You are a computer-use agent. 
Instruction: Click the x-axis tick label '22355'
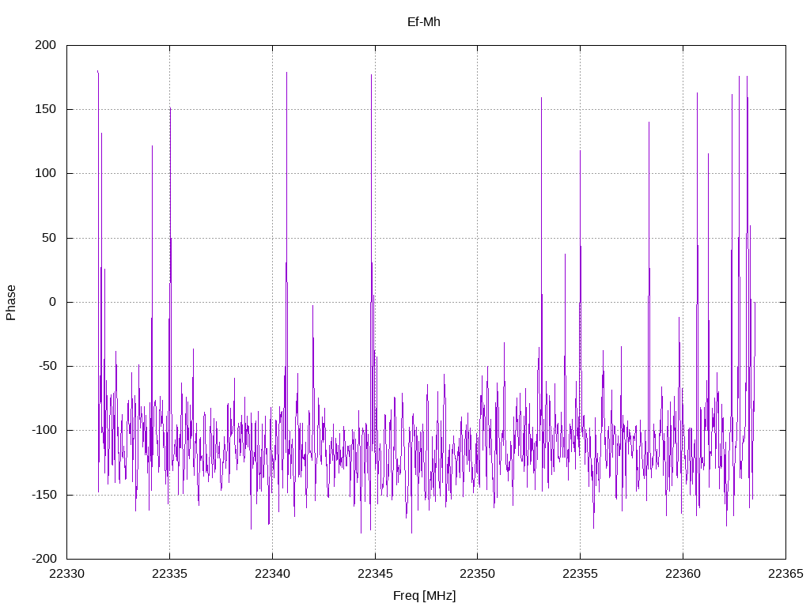[580, 574]
